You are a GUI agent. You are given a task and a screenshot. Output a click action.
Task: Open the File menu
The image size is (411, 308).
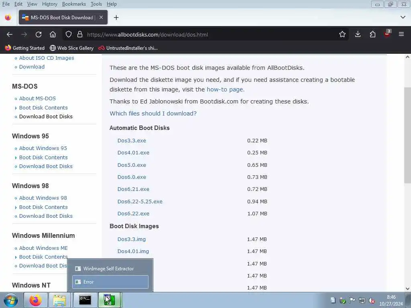click(x=6, y=4)
